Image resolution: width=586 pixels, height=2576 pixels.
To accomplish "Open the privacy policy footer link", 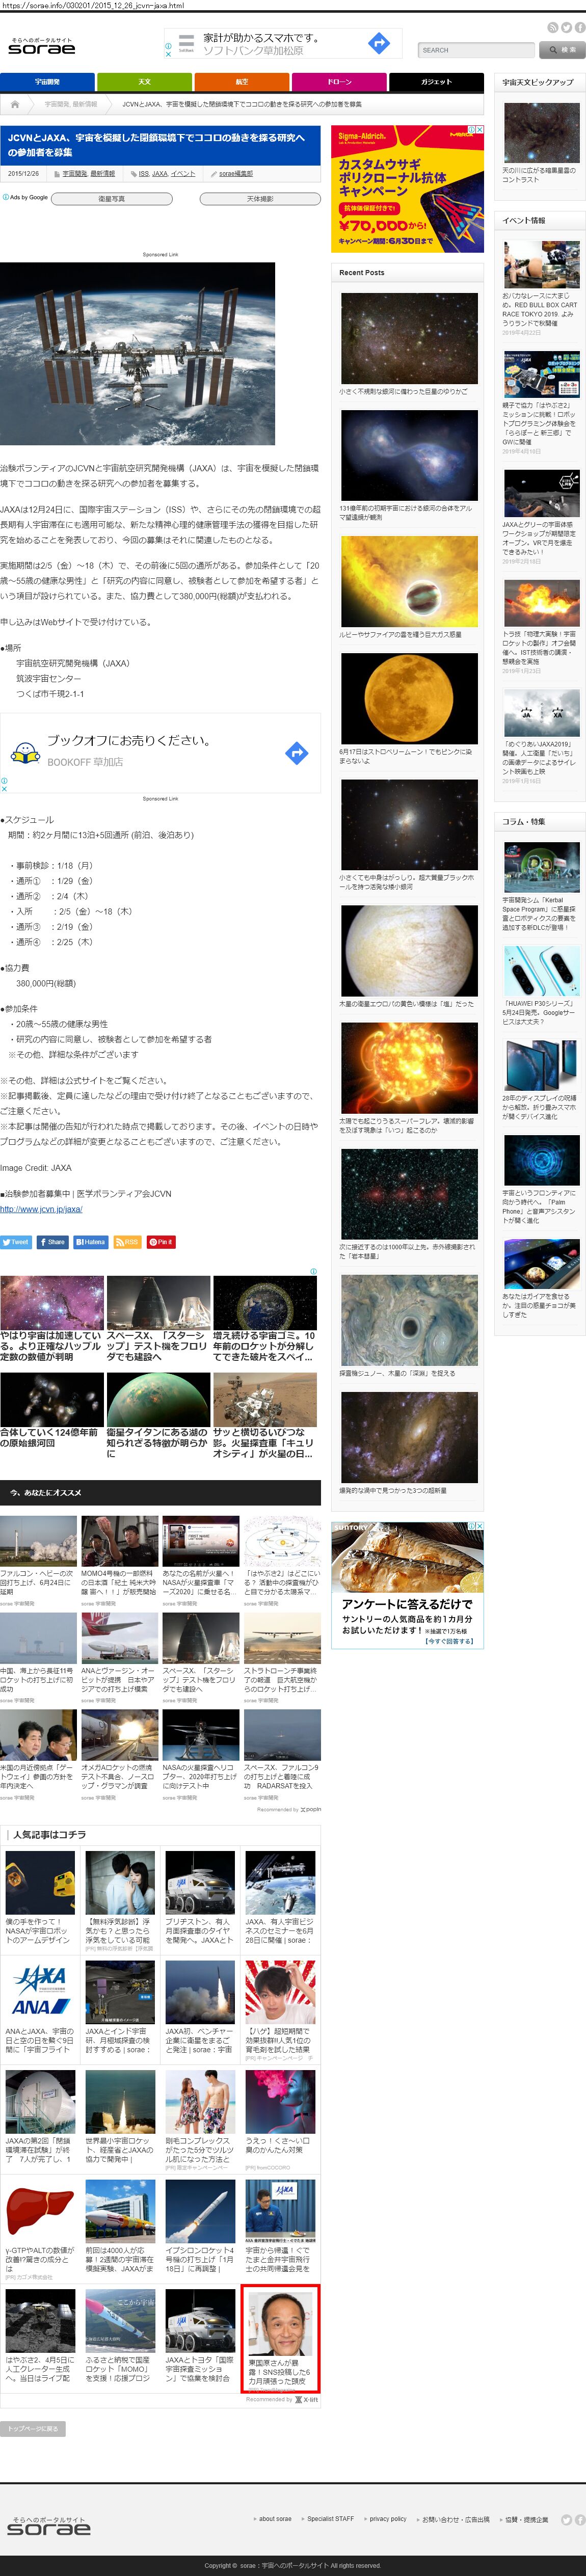I will 388,2518.
